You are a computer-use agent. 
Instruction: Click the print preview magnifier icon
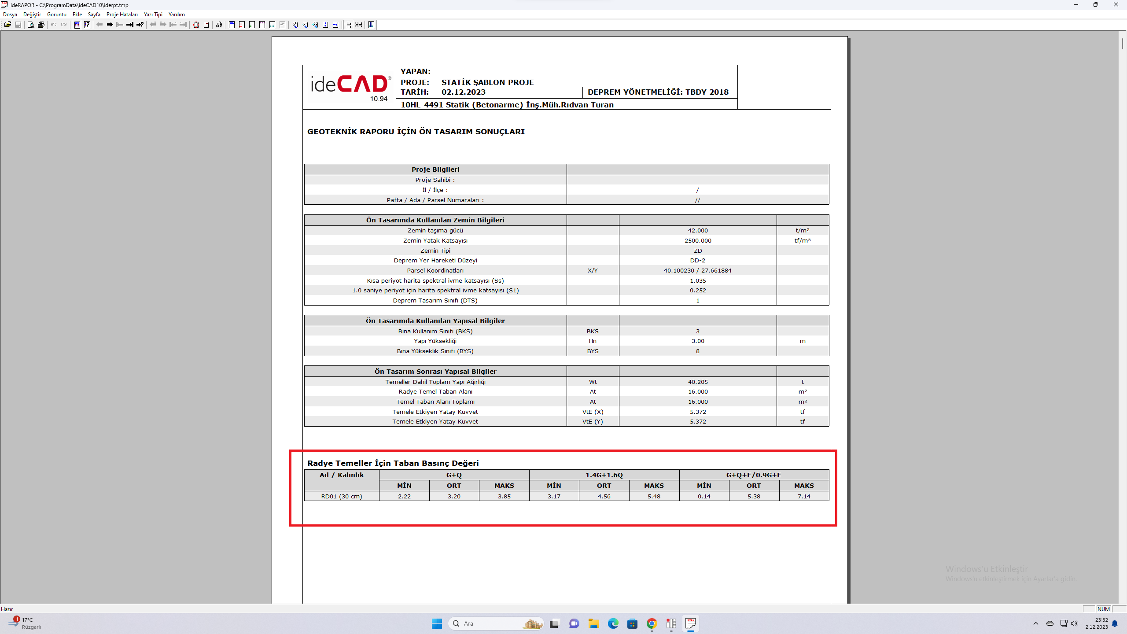[30, 25]
